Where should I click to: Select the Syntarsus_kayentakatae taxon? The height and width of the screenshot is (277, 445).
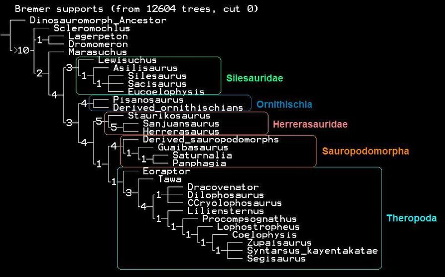[312, 251]
